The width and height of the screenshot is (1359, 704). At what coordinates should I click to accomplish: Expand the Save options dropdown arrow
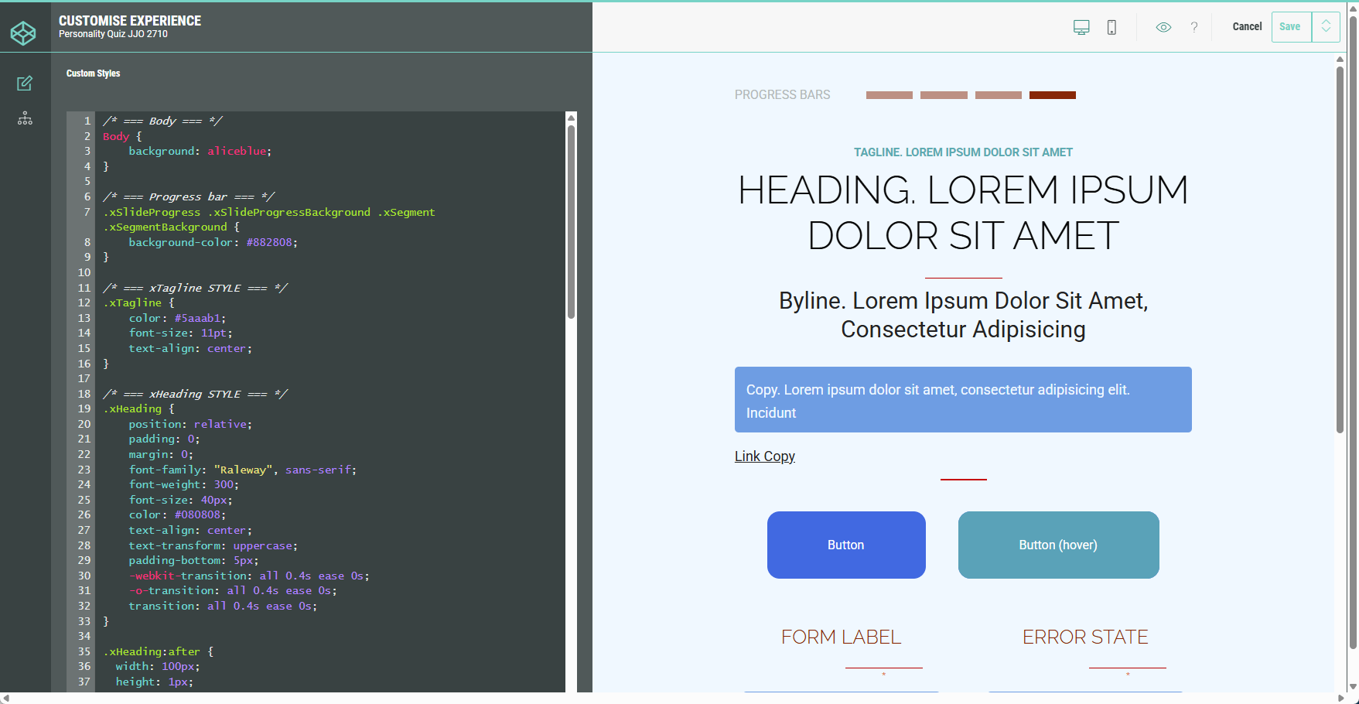1326,27
